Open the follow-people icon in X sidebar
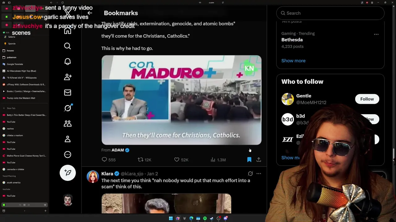 [67, 77]
